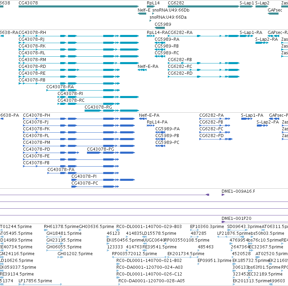Open protein label Nelf-E-PA
The height and width of the screenshot is (286, 288).
[149, 115]
